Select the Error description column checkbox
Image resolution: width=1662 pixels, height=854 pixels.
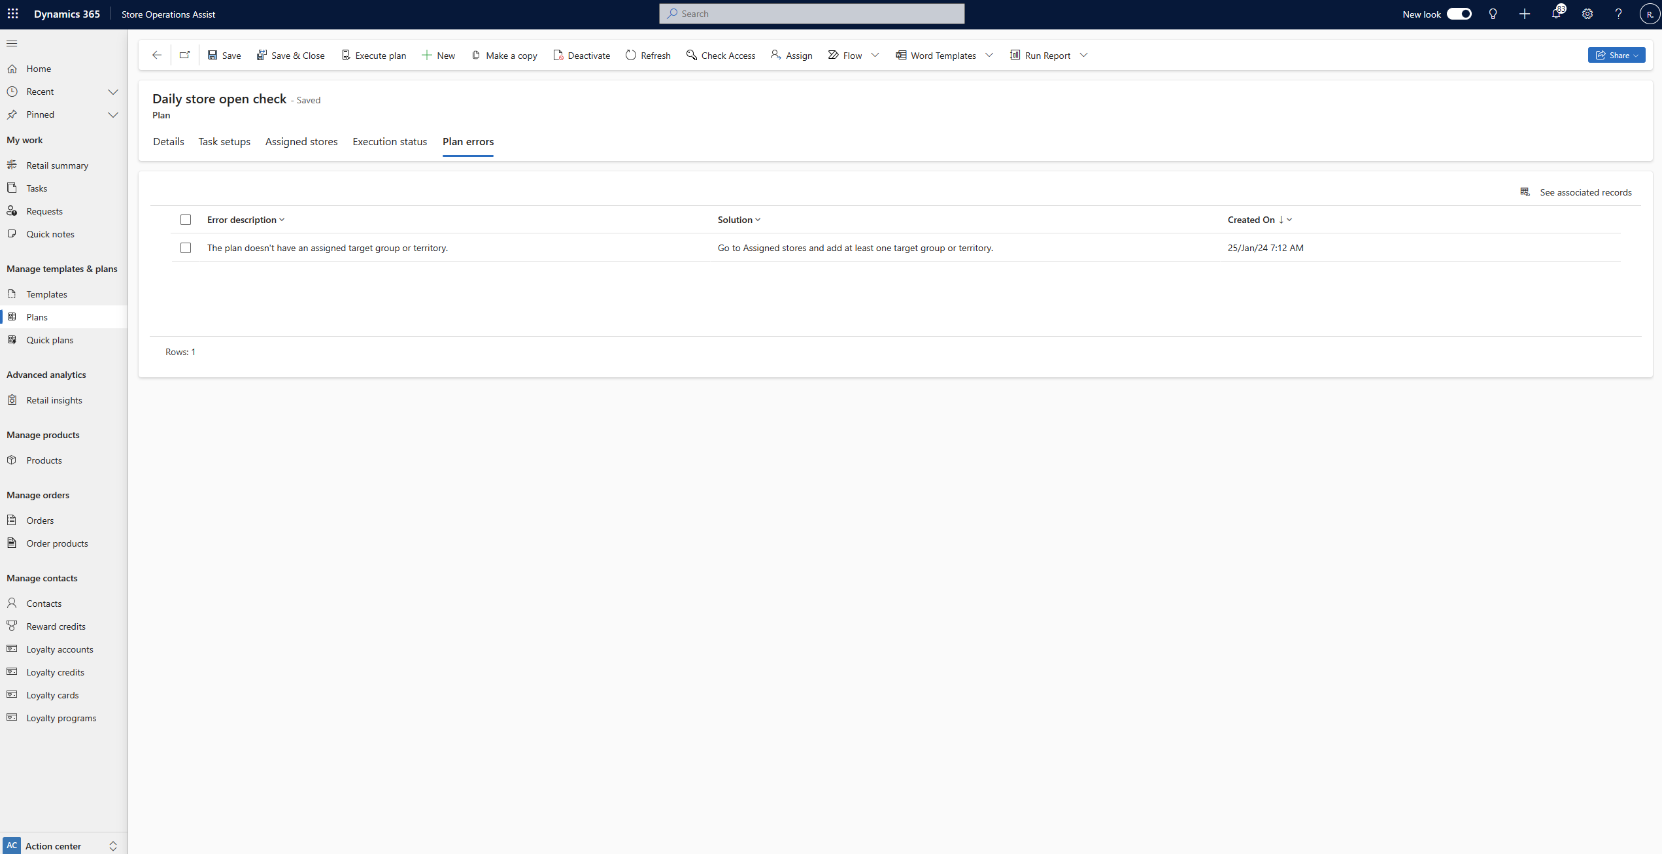(x=185, y=219)
